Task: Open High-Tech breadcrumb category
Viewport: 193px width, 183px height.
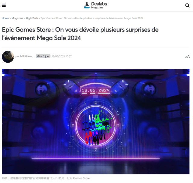Action: click(x=32, y=18)
